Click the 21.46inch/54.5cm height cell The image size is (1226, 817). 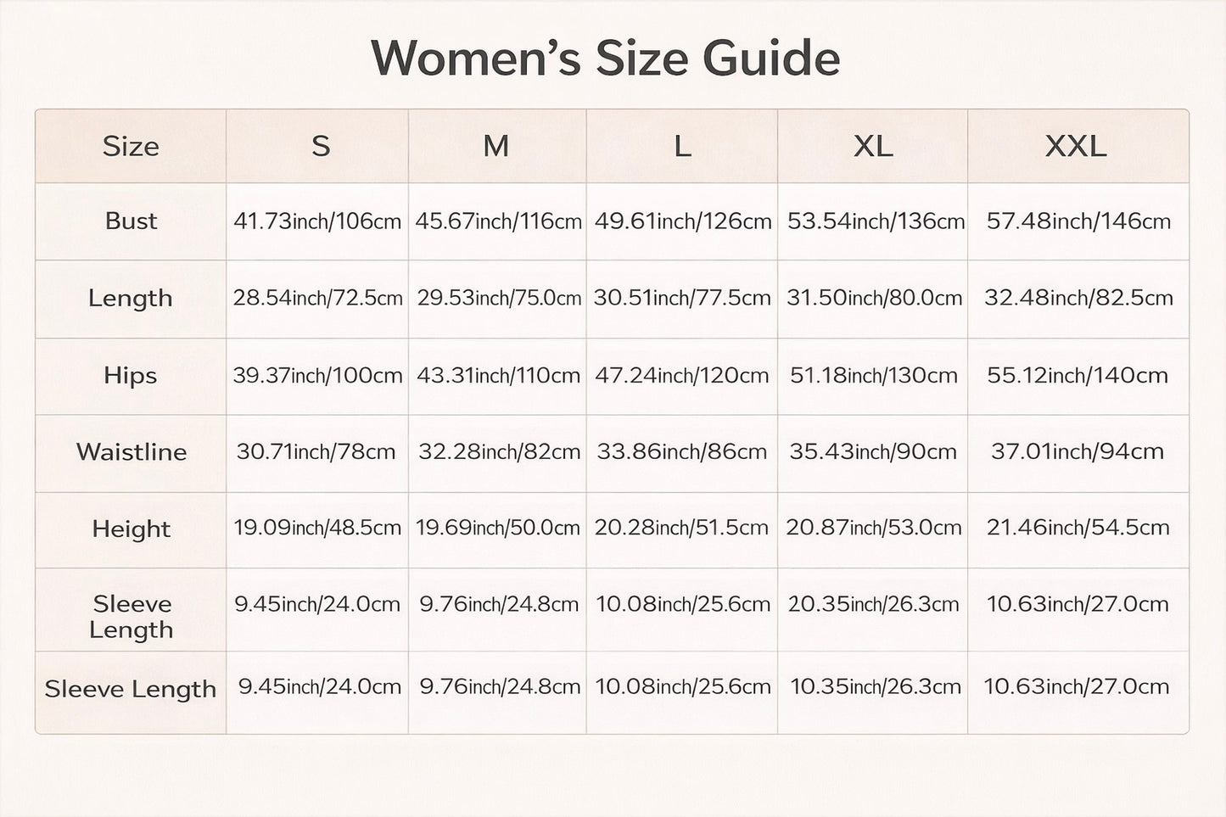point(1078,527)
